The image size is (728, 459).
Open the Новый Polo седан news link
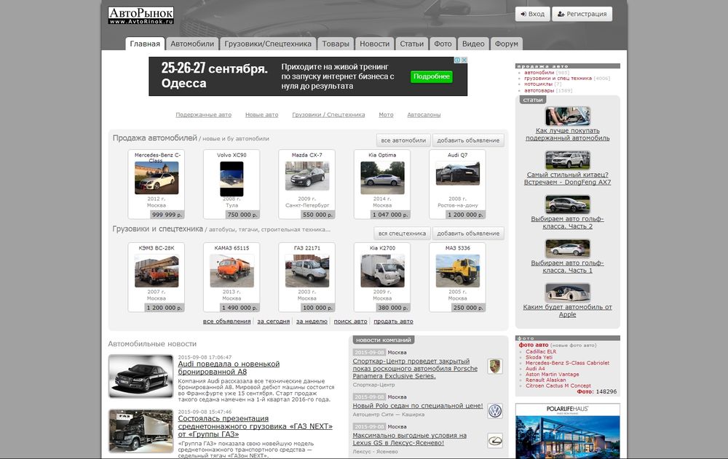tap(418, 406)
